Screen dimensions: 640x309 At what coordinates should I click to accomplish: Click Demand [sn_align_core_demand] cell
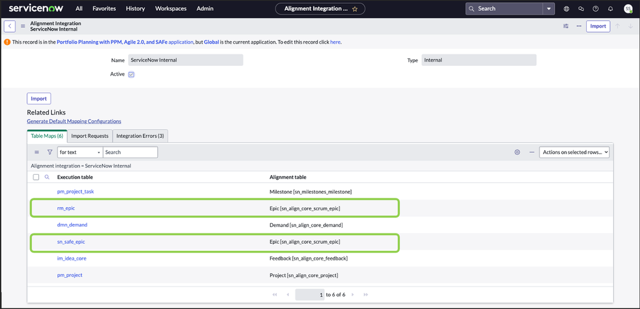click(306, 225)
